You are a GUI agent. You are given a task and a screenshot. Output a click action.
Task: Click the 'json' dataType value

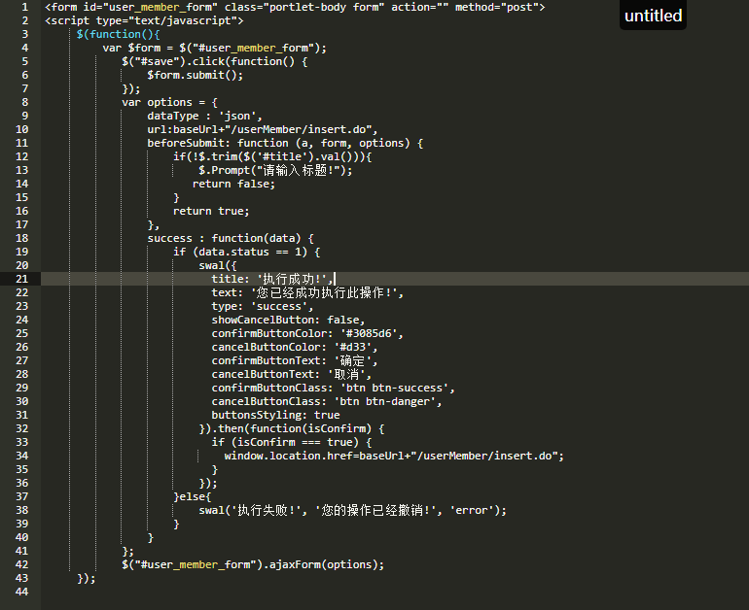(237, 116)
